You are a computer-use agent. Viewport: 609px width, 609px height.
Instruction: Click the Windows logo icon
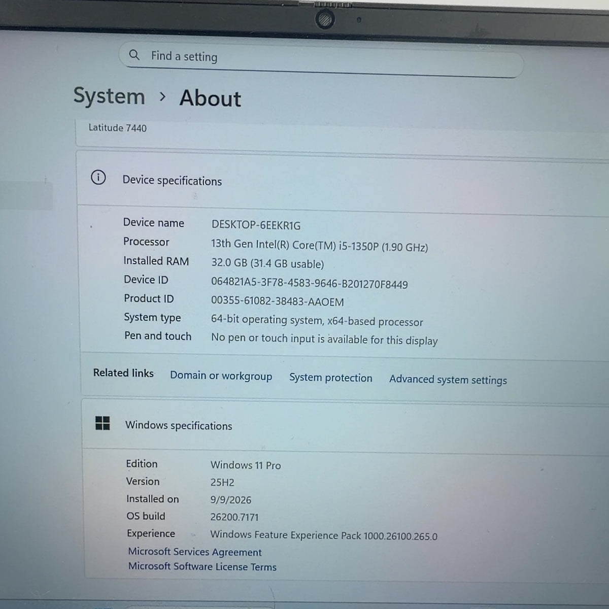pos(103,423)
